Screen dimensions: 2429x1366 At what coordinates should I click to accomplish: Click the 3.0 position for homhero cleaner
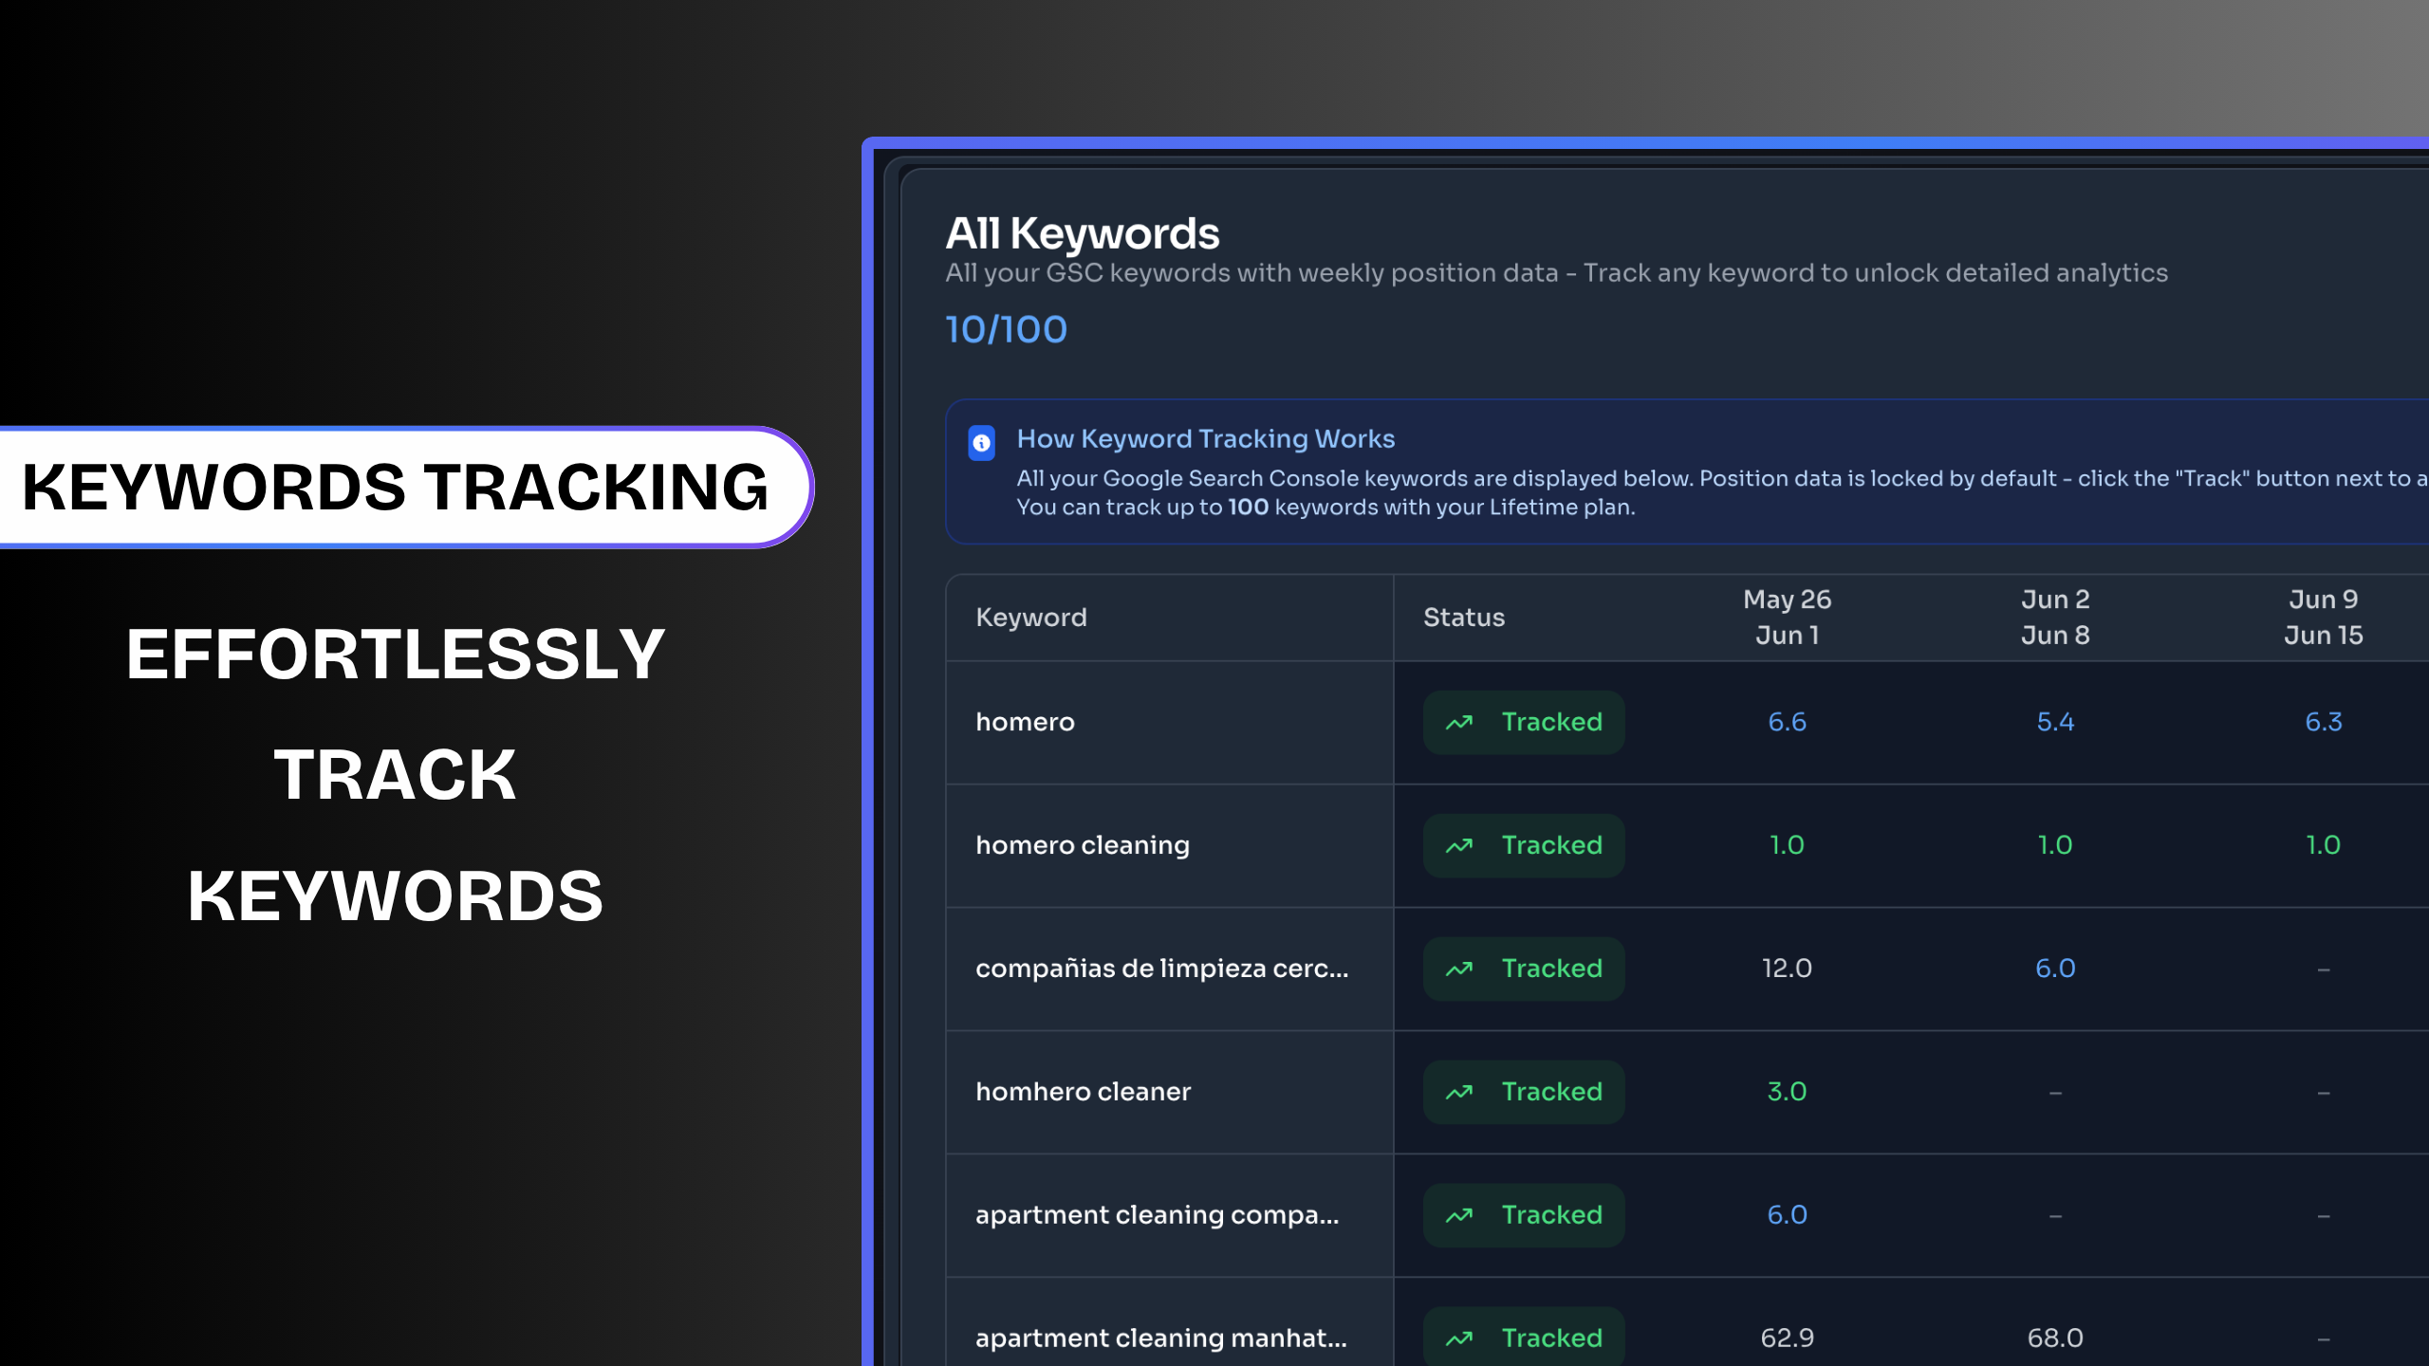(x=1787, y=1092)
